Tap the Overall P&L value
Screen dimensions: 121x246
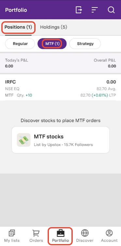(112, 66)
